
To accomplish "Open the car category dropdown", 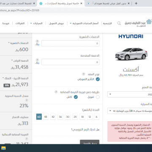I will click(x=130, y=111).
